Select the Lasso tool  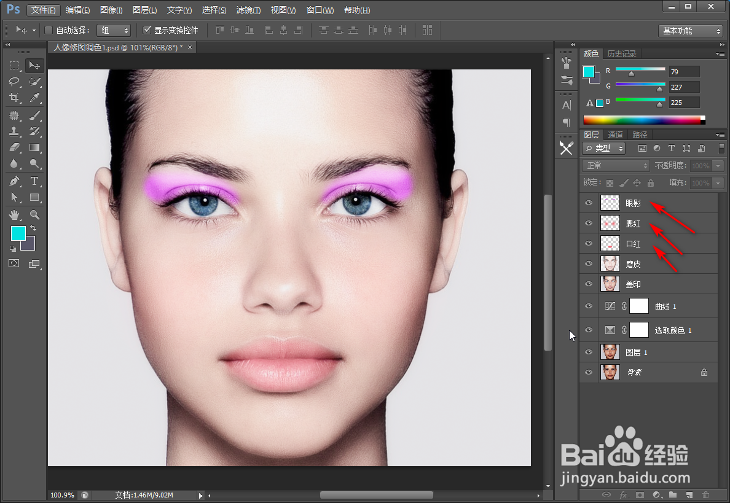[x=14, y=82]
